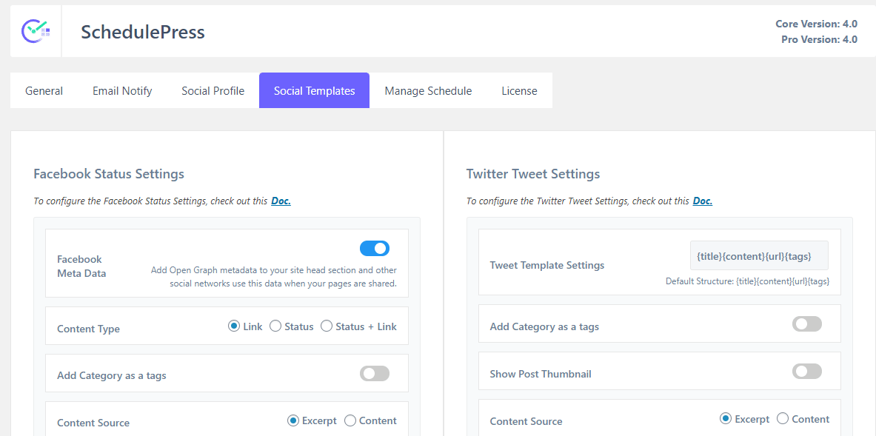Pick Status + Link content type
876x436 pixels.
click(x=327, y=326)
